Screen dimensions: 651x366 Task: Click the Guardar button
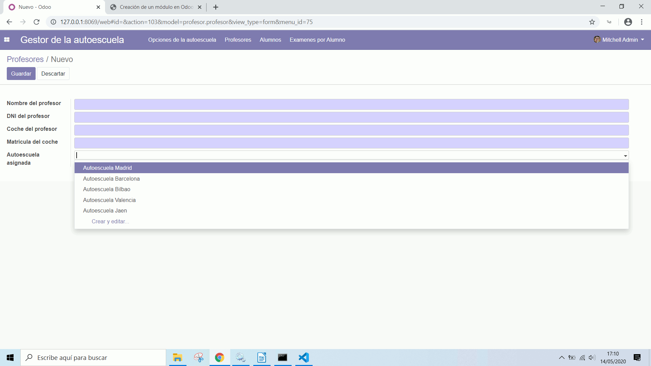tap(21, 74)
